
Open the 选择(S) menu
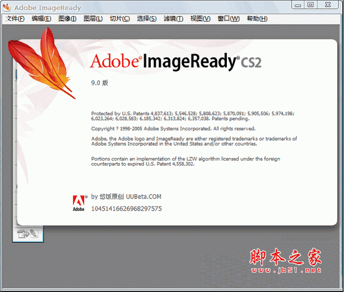click(147, 19)
